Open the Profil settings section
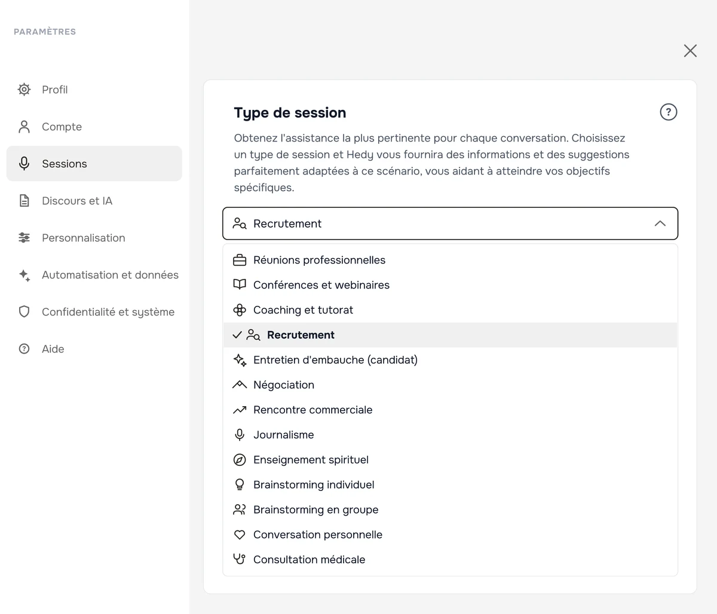The height and width of the screenshot is (614, 717). (x=94, y=90)
